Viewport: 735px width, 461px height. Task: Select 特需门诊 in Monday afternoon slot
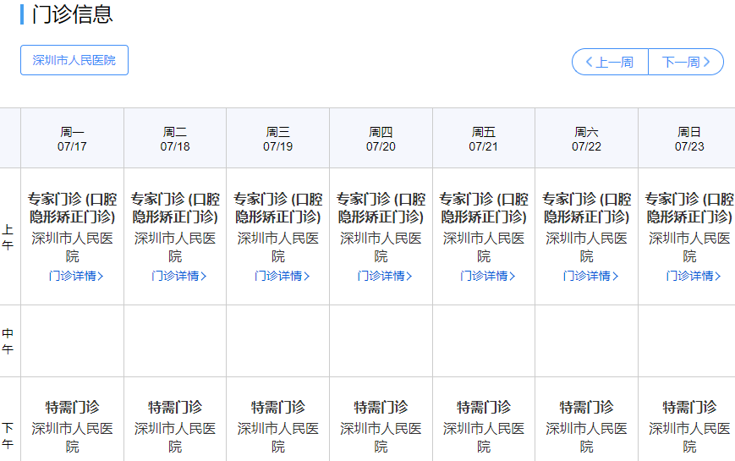pyautogui.click(x=73, y=407)
